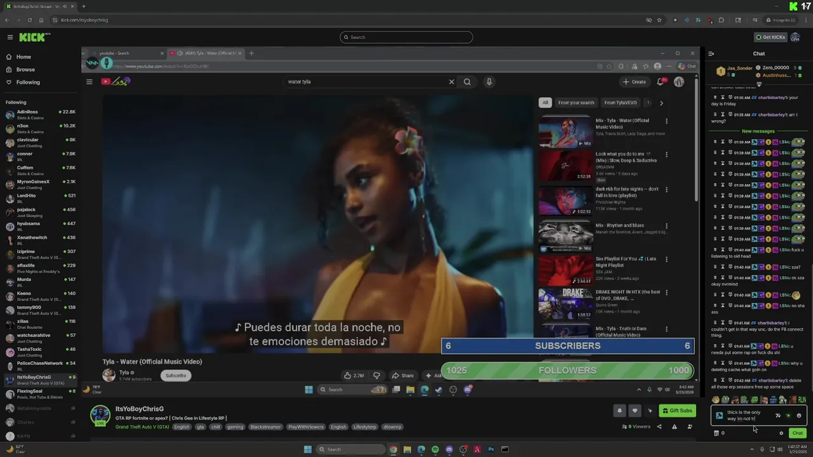The image size is (813, 457).
Task: Insert the 'RUN' emote into chat
Action: (802, 400)
